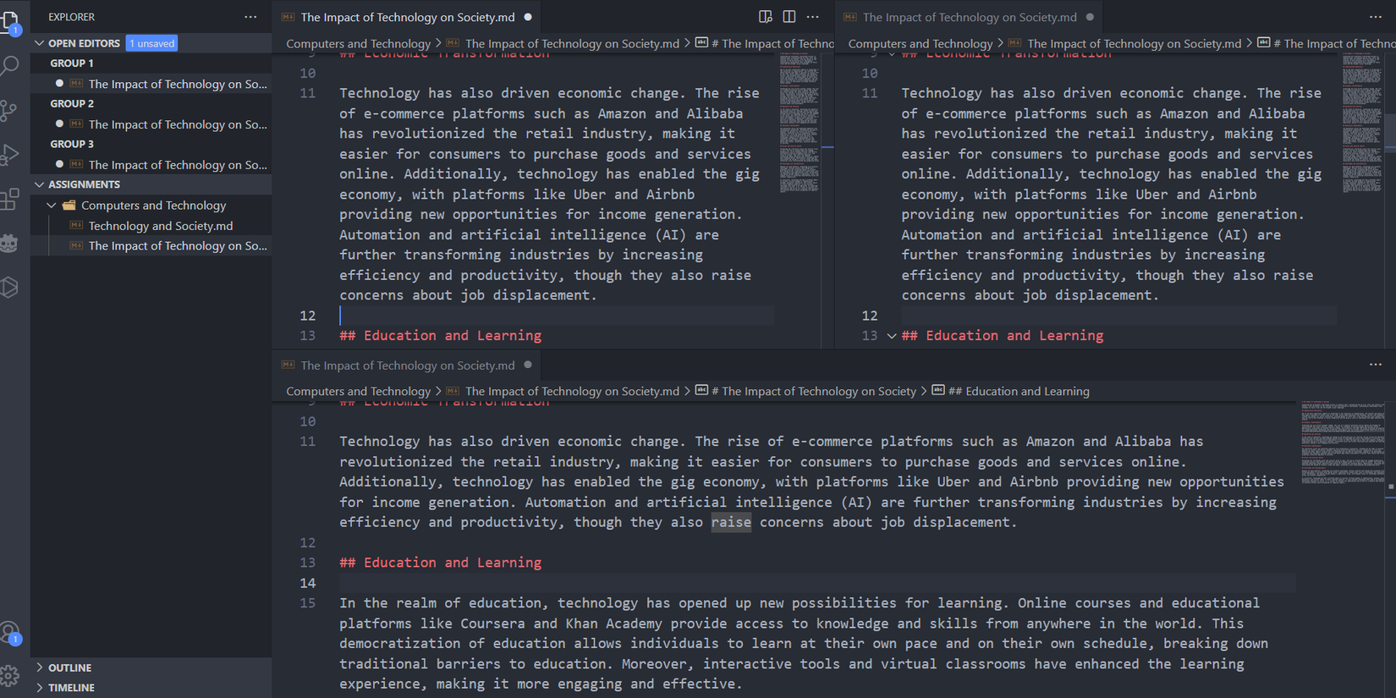
Task: Open the Manage gear menu
Action: 10,675
